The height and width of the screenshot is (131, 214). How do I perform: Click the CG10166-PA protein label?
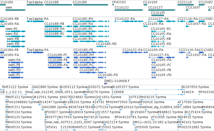click(153, 50)
